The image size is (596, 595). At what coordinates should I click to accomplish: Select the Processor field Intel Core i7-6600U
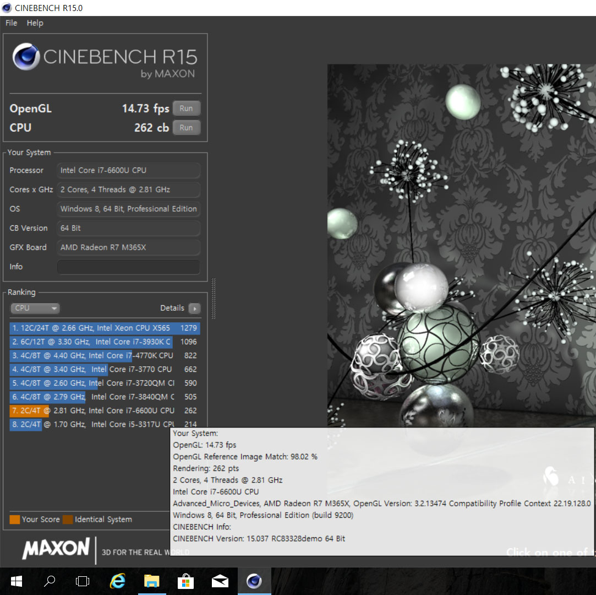(128, 170)
